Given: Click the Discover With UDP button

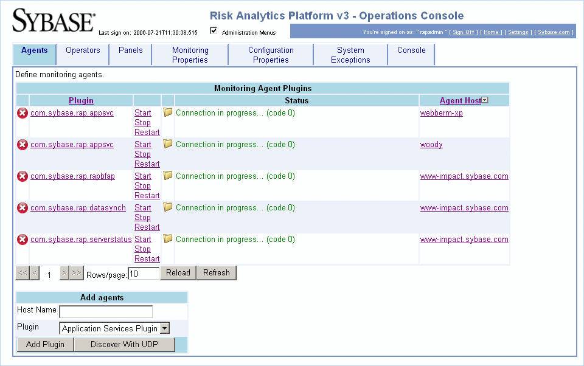Looking at the screenshot, I should pos(124,344).
